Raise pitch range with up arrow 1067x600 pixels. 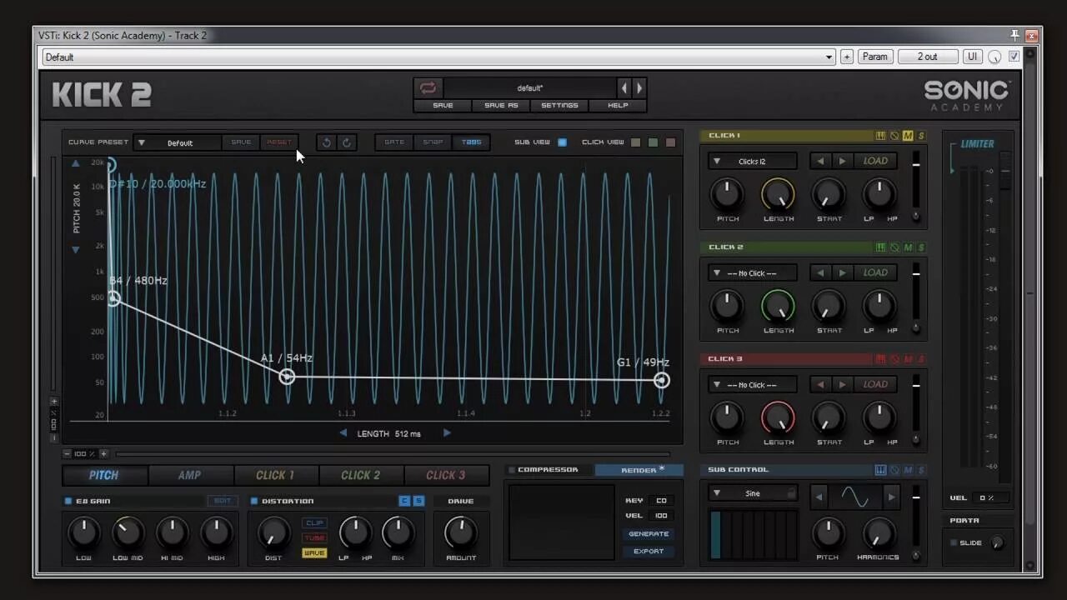(76, 163)
